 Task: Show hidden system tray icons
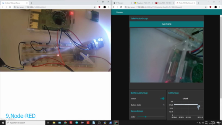tap(197, 123)
